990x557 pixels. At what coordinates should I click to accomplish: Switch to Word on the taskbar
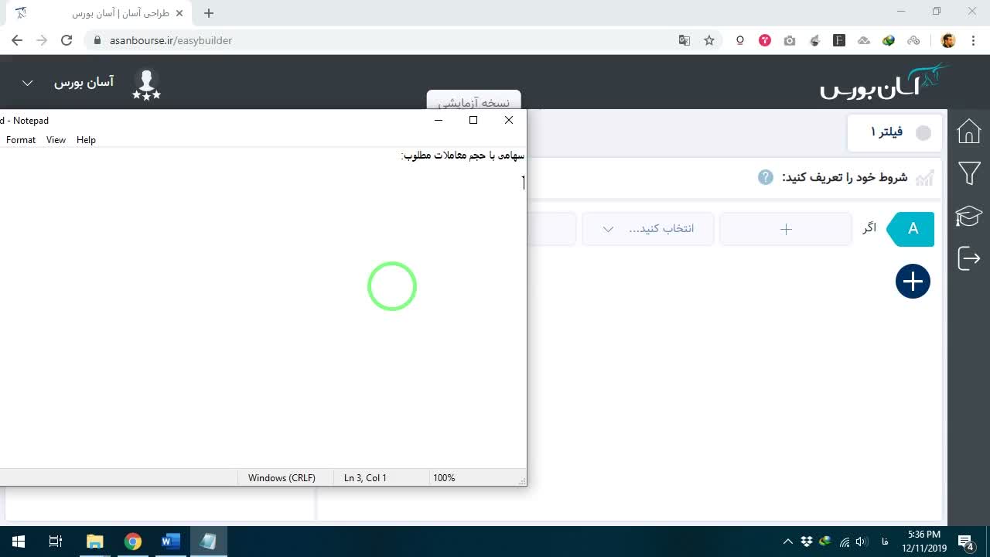(x=170, y=542)
